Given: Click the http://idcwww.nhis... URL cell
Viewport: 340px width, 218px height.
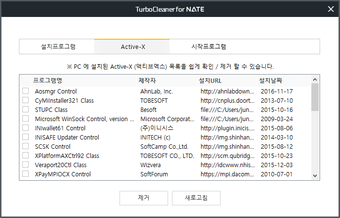Looking at the screenshot, I should [228, 165].
